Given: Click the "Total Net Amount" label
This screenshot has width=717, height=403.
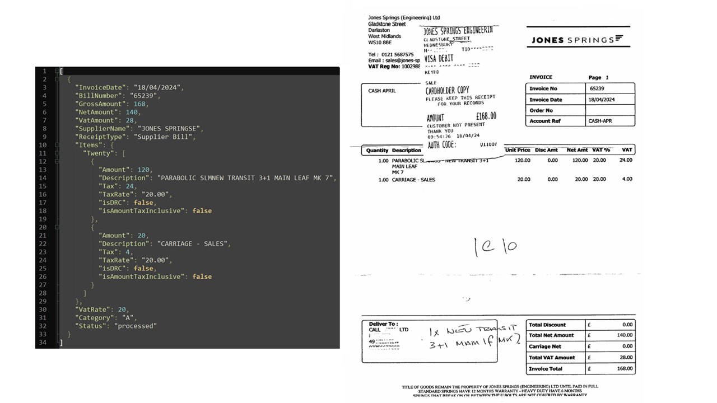Looking at the screenshot, I should coord(552,335).
